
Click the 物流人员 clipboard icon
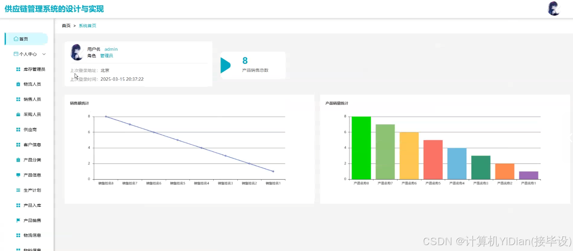pyautogui.click(x=18, y=84)
